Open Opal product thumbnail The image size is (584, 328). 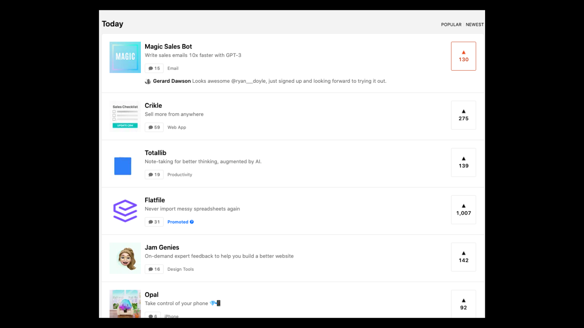tap(125, 304)
